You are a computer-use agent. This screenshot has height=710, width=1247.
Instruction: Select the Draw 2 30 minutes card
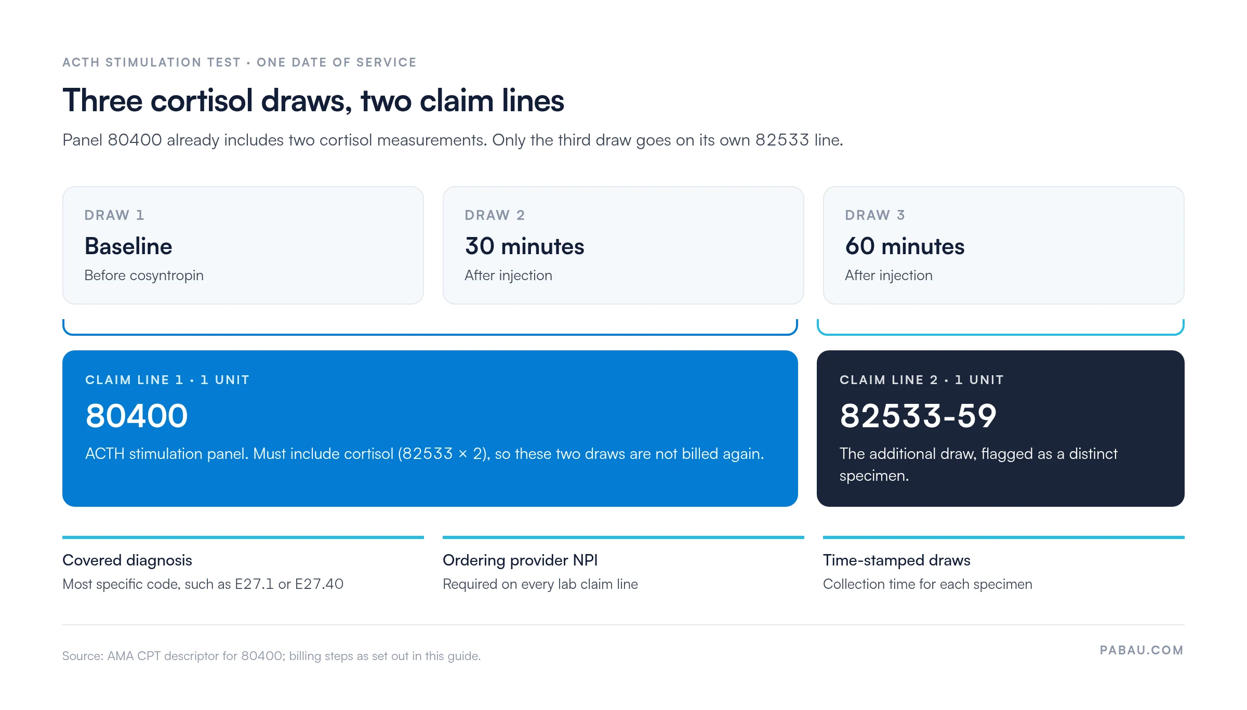click(x=623, y=245)
